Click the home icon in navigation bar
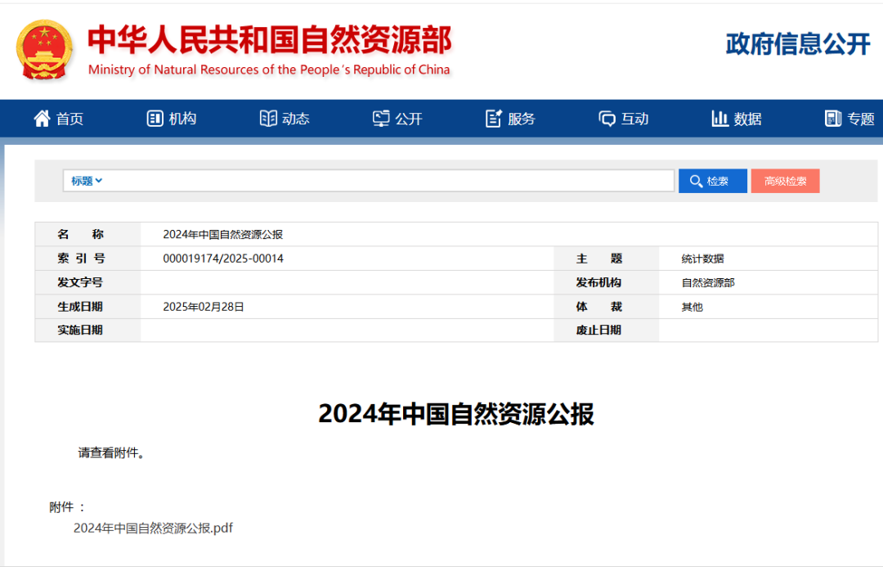 (x=41, y=118)
